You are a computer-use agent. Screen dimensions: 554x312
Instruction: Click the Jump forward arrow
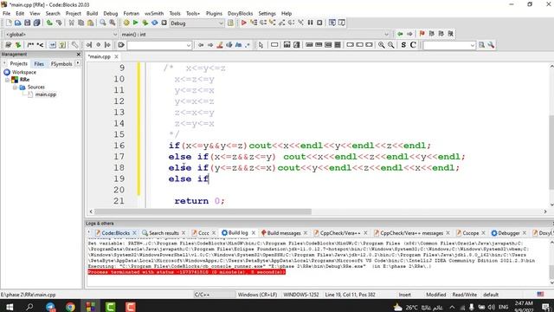pos(409,34)
